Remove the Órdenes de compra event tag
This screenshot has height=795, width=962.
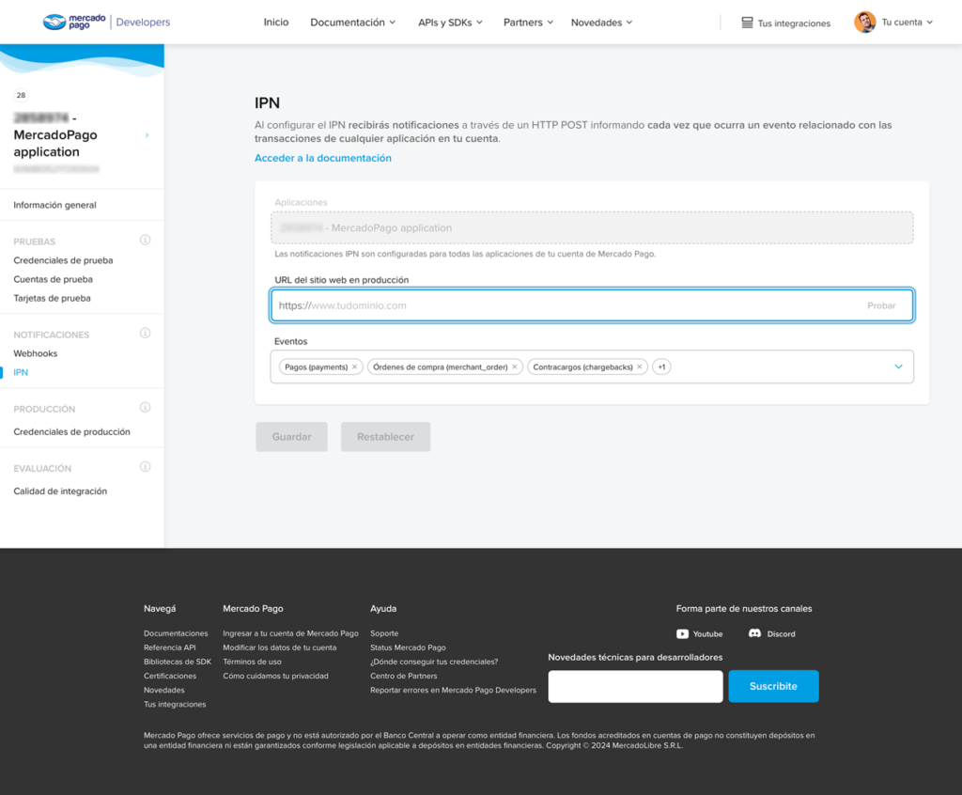click(x=515, y=367)
